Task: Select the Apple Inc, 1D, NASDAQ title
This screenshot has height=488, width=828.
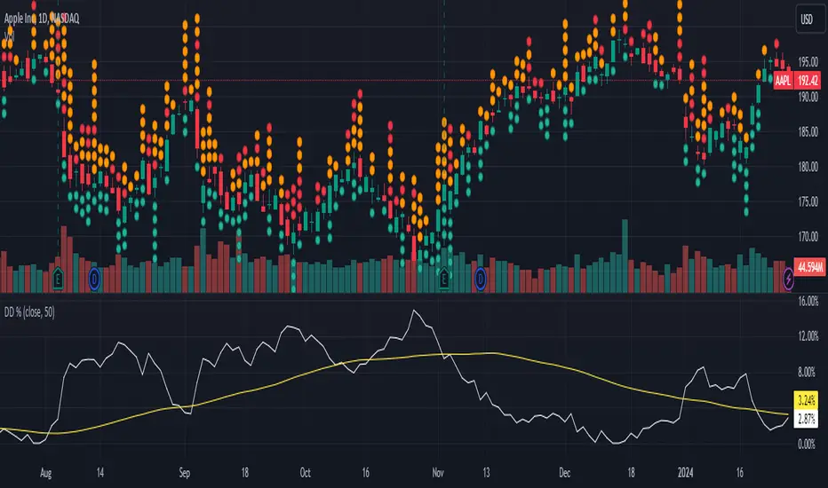Action: pyautogui.click(x=42, y=19)
